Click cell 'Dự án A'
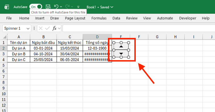 click(x=19, y=48)
